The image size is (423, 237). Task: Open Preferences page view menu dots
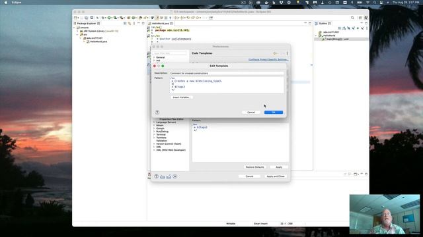click(288, 53)
